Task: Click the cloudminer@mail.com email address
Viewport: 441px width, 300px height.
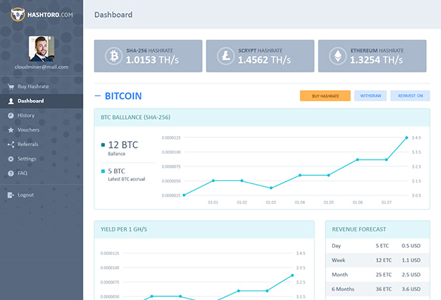Action: (41, 67)
